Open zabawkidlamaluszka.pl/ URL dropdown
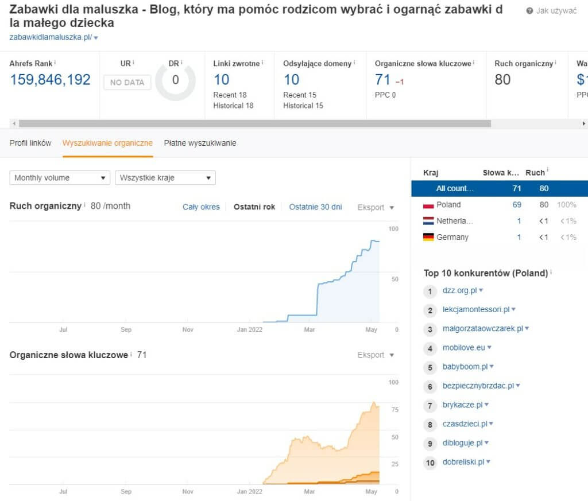The height and width of the screenshot is (501, 588). [x=96, y=38]
